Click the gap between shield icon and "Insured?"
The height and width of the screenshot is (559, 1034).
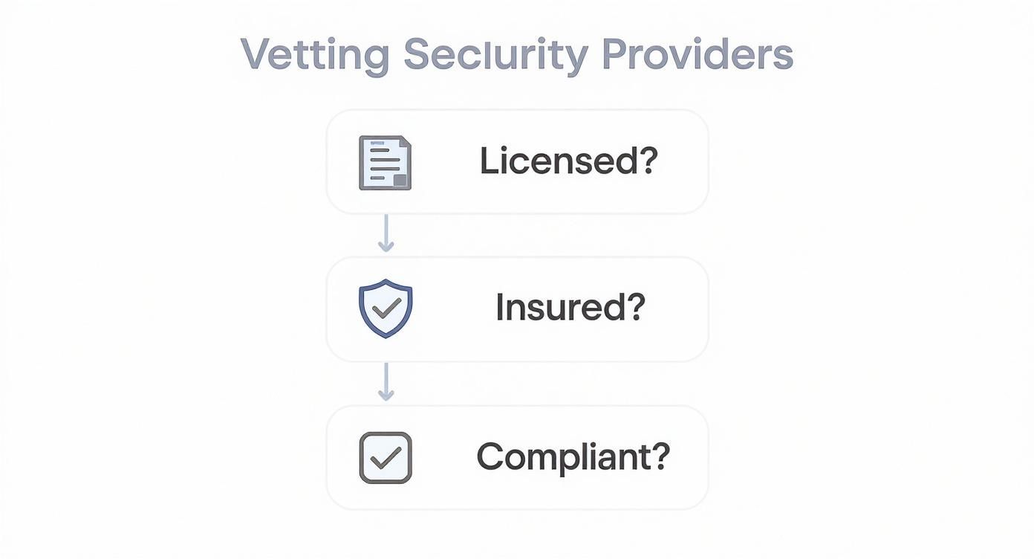click(x=453, y=308)
